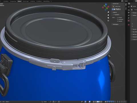Viewport: 137px width, 103px height.
Task: Expand the Ray Visibility panel
Action: (134, 32)
